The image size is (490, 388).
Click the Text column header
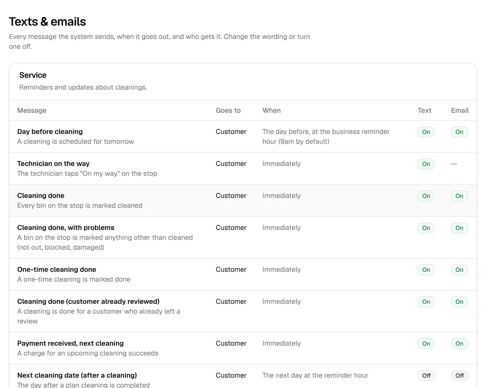(x=425, y=111)
